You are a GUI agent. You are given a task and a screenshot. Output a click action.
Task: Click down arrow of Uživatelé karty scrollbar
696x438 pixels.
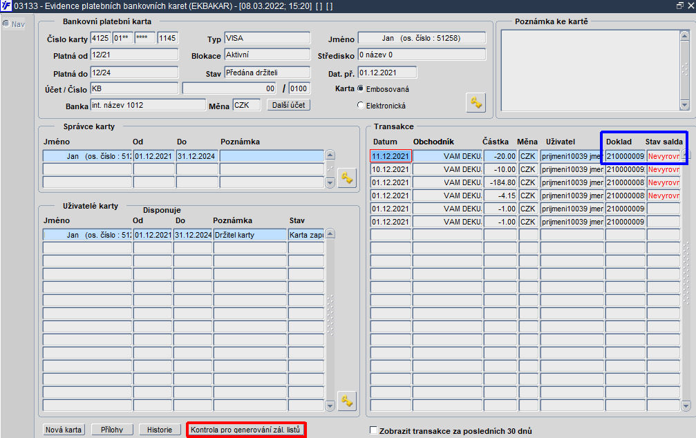coord(330,406)
